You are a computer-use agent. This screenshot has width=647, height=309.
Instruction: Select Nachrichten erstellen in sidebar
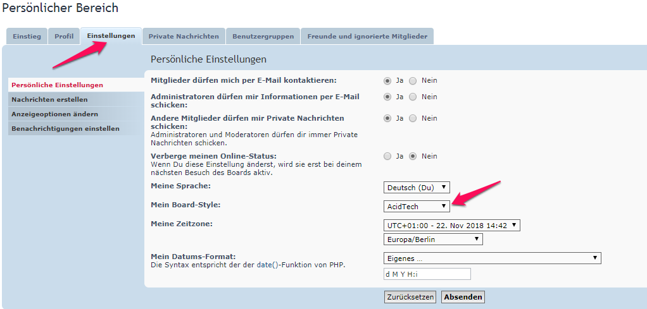click(x=49, y=100)
